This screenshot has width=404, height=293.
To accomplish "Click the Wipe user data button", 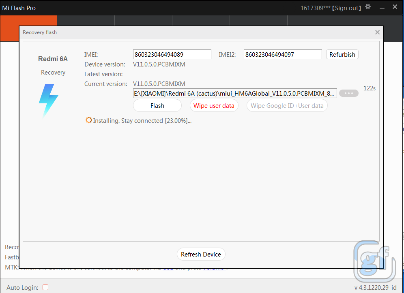I will (214, 105).
